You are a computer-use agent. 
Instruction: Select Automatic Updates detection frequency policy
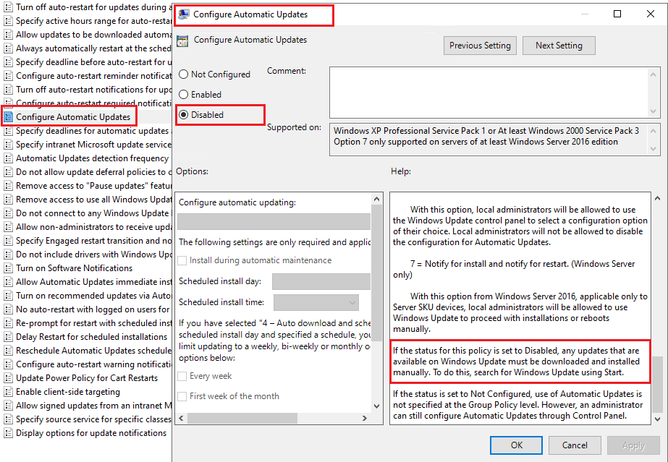tap(92, 158)
